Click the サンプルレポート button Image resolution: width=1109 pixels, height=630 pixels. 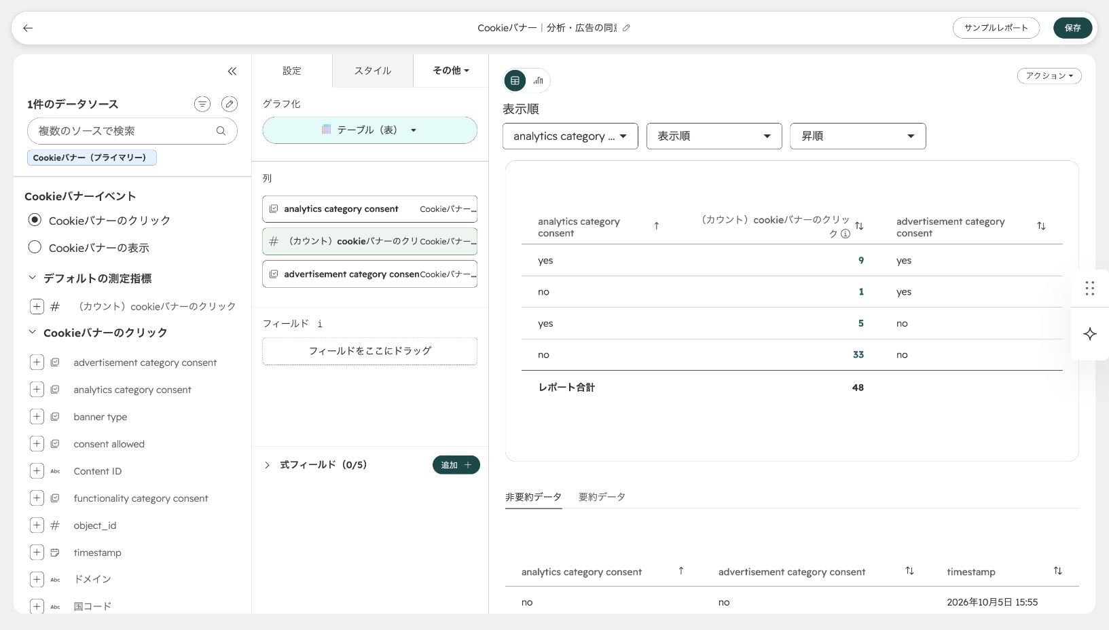996,28
